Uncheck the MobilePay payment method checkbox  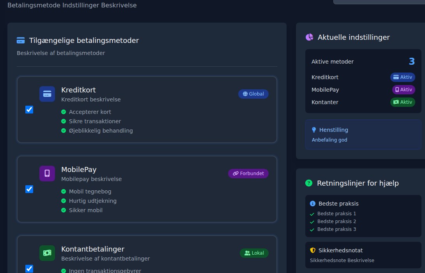(29, 189)
